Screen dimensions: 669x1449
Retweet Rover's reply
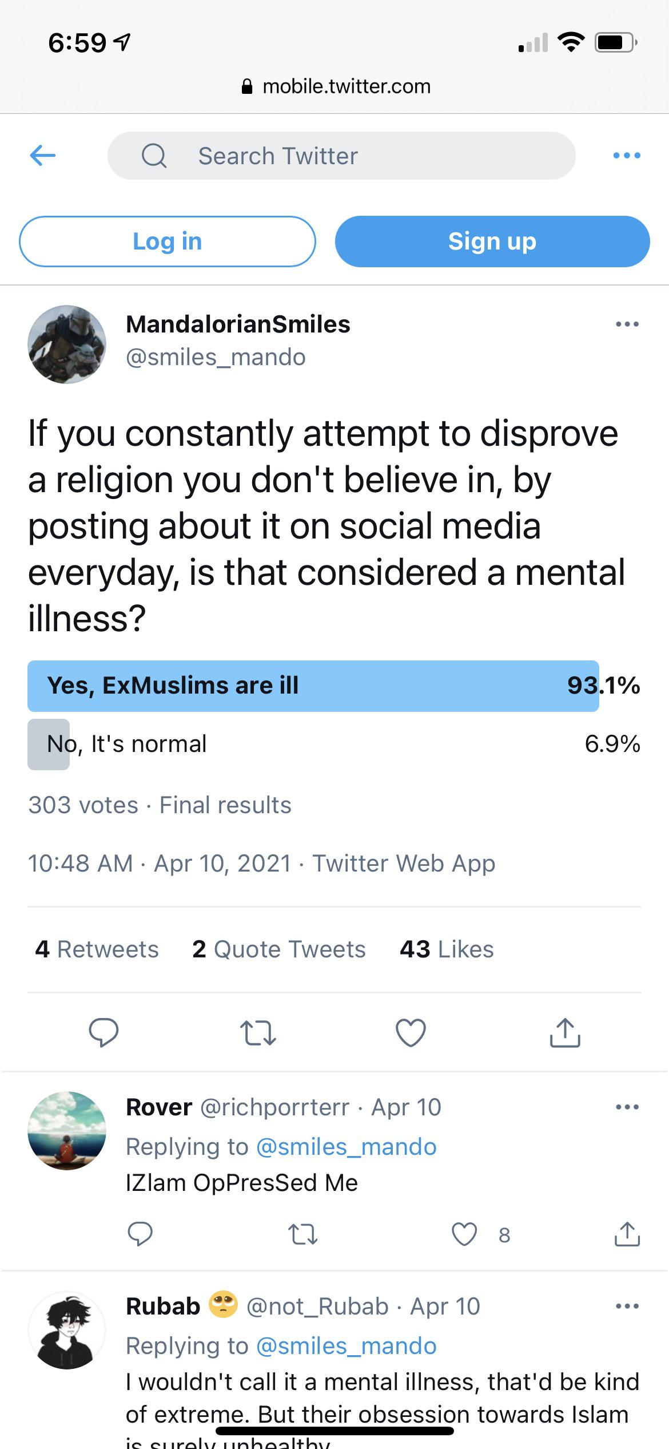click(302, 1234)
